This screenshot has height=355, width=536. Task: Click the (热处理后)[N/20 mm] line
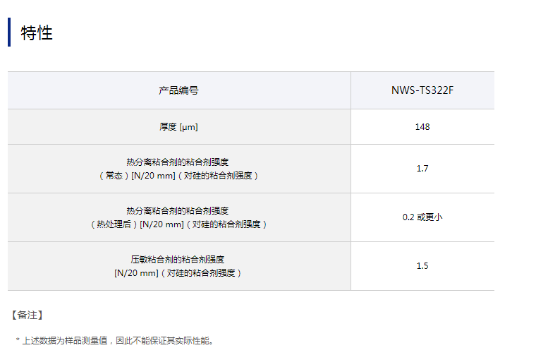(178, 224)
